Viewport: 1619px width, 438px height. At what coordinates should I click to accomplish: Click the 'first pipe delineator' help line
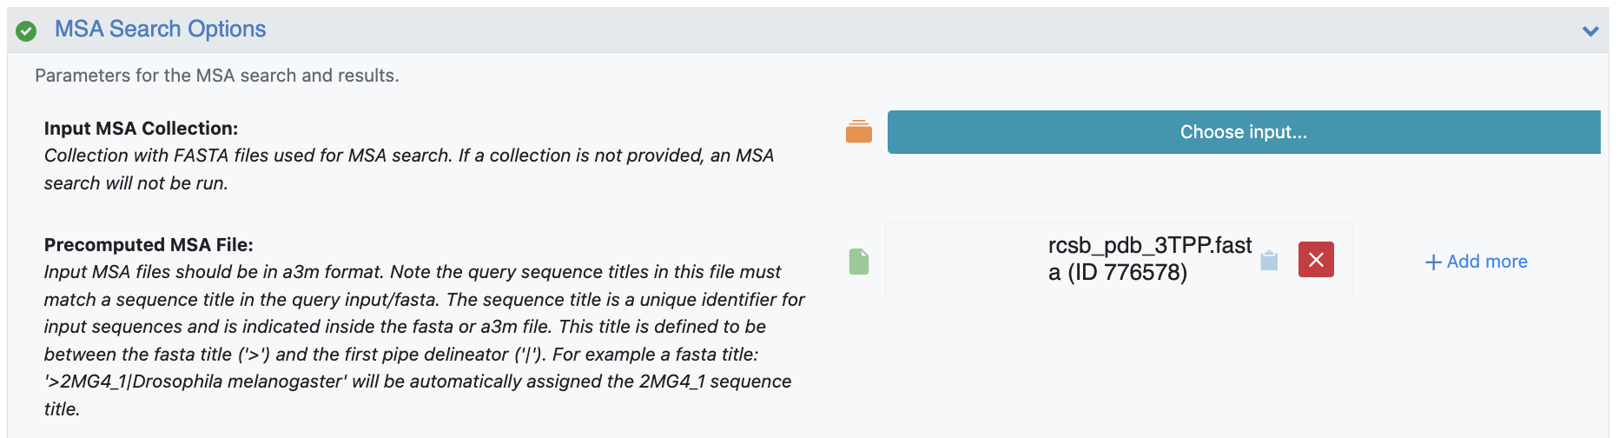point(400,355)
